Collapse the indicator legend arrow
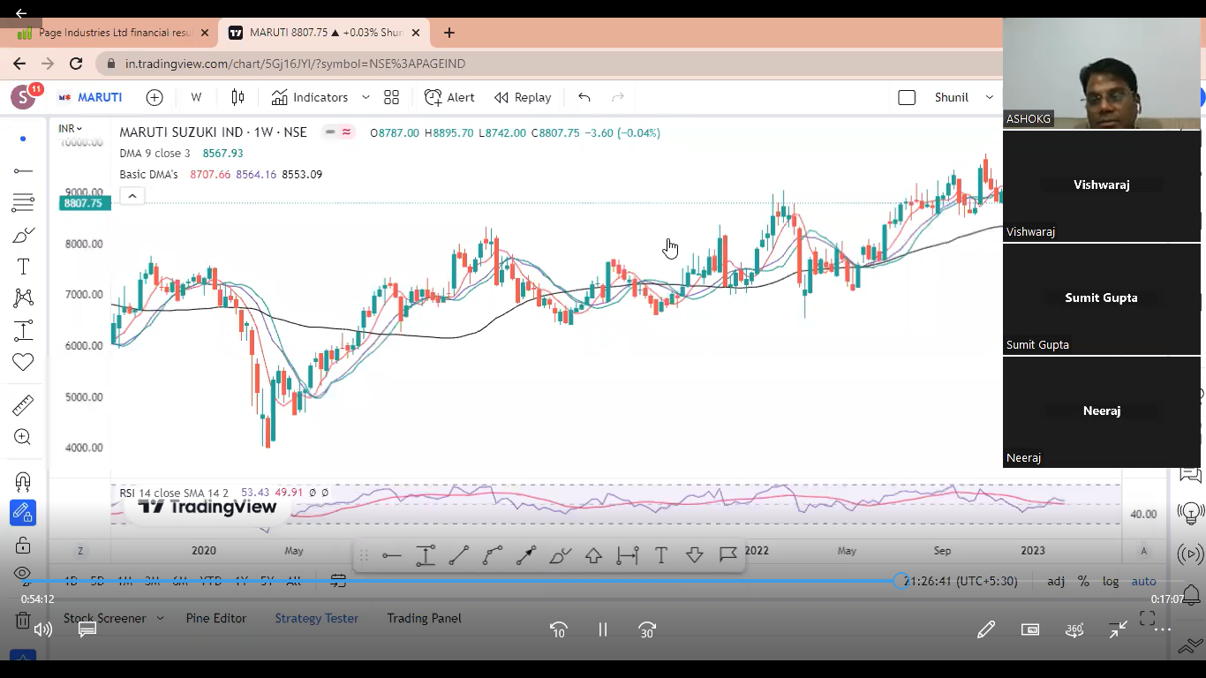The width and height of the screenshot is (1206, 678). [132, 196]
